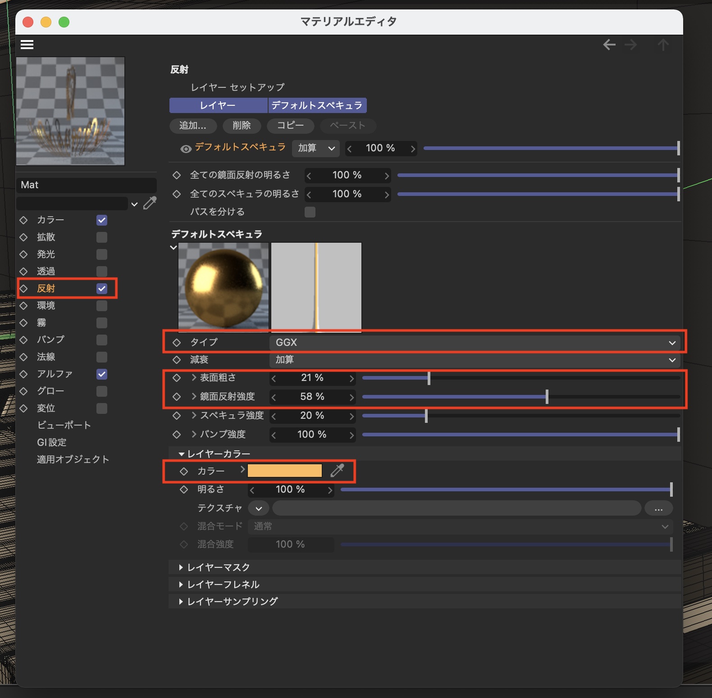Click the eyedropper beside the layer color swatch
This screenshot has height=698, width=712.
tap(337, 471)
